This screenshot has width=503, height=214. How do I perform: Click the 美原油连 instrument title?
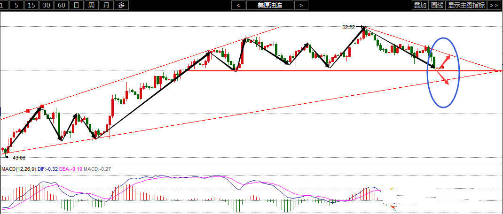pos(270,5)
